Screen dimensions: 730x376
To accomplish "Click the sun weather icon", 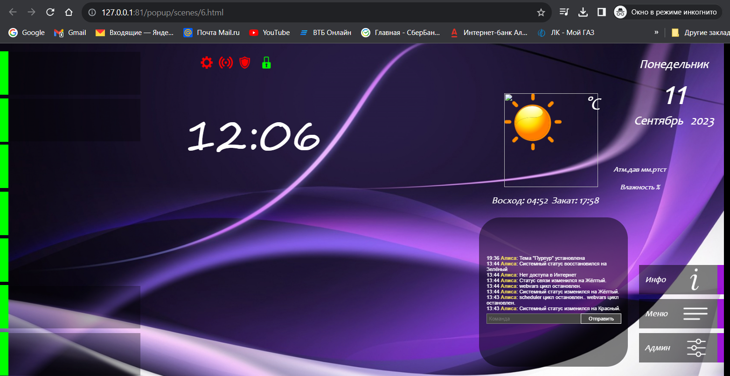I will click(x=533, y=123).
